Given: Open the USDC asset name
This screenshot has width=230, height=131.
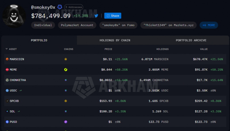Looking at the screenshot, I should click(x=13, y=90).
